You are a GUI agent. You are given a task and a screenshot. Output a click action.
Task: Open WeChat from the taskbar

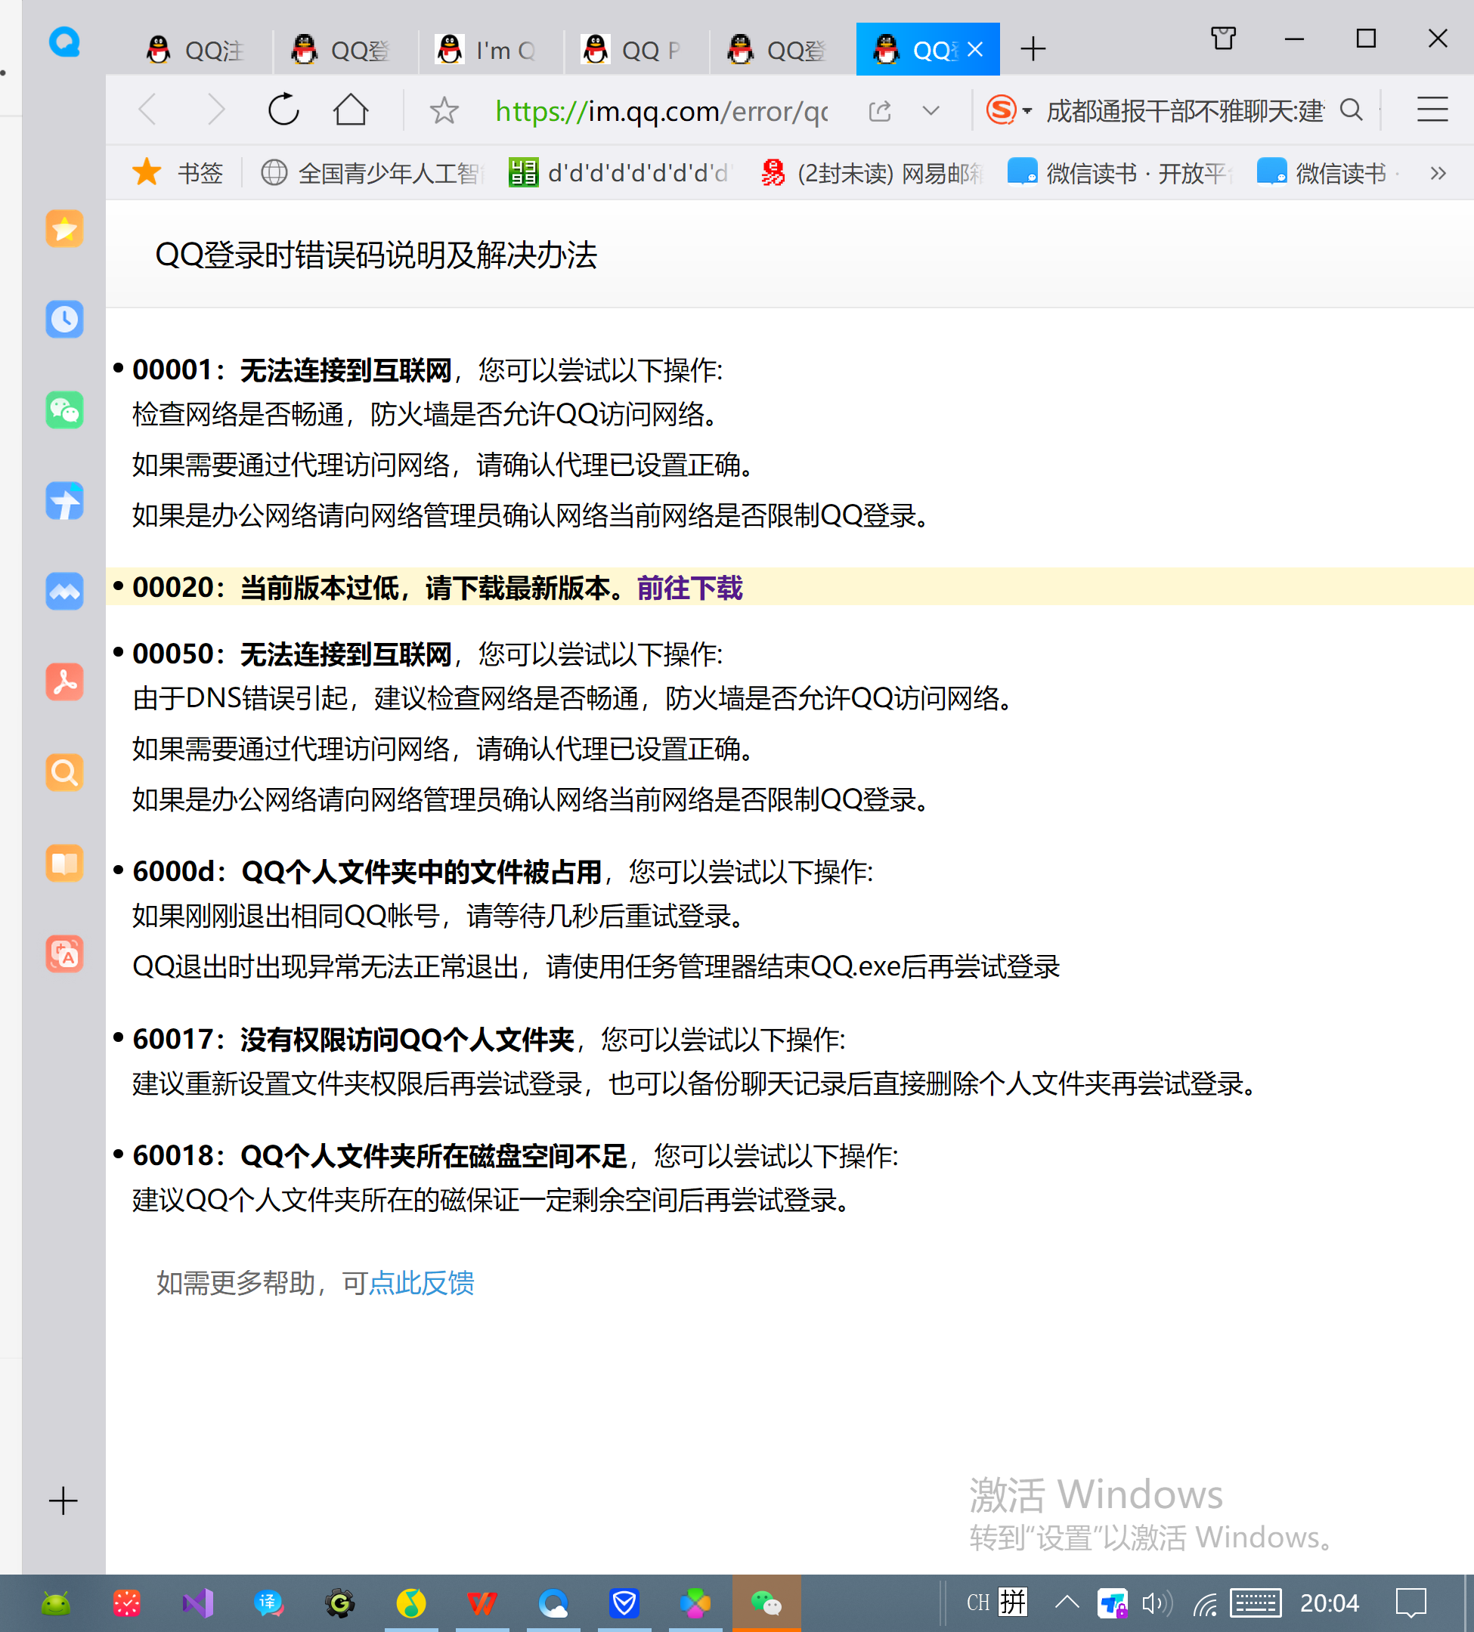point(766,1603)
